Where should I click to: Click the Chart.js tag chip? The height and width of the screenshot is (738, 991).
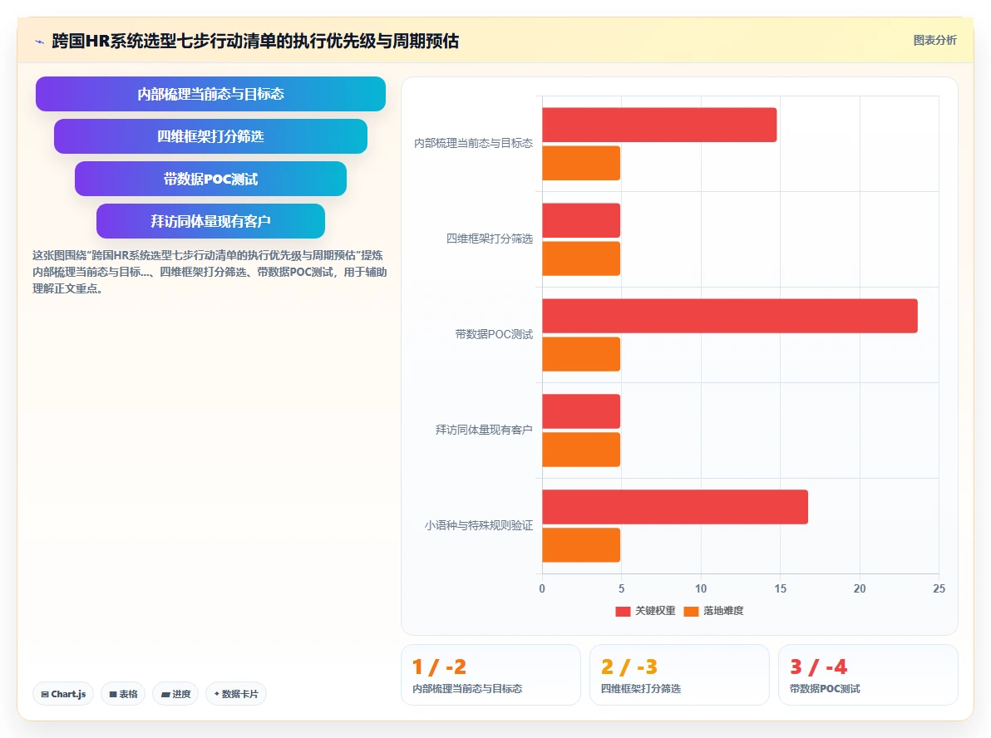(63, 694)
